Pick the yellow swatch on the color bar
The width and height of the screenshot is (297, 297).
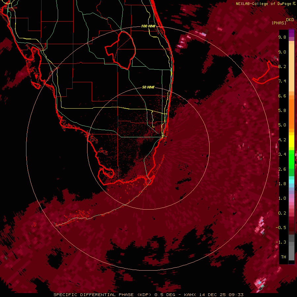(291, 141)
